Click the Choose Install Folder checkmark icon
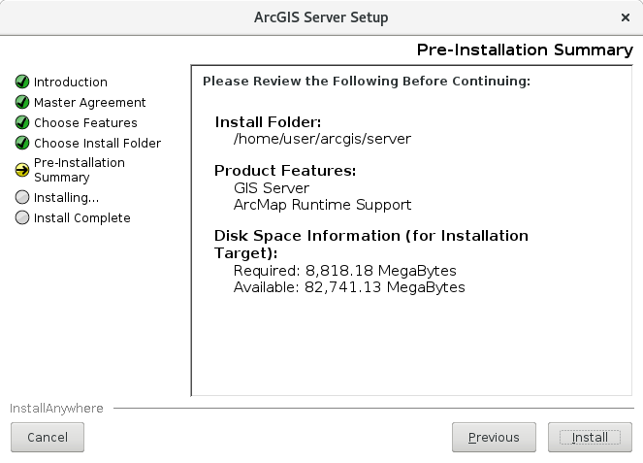Image resolution: width=643 pixels, height=463 pixels. 22,143
